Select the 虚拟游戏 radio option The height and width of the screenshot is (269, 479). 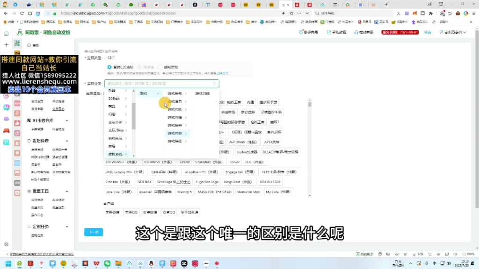coord(159,67)
